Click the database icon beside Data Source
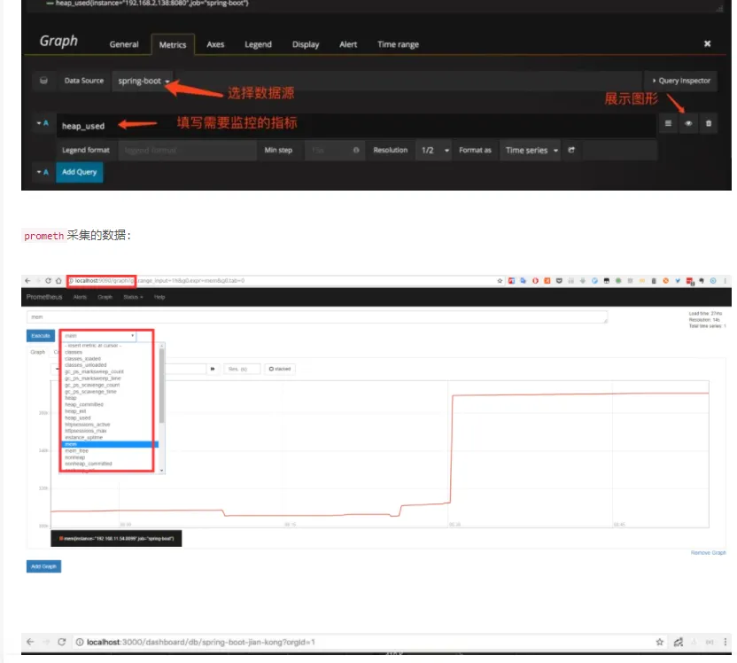Screen dimensions: 737x663 pyautogui.click(x=43, y=81)
